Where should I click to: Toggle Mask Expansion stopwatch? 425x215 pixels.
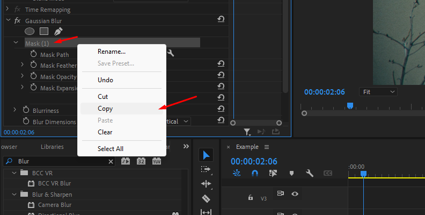pos(34,87)
